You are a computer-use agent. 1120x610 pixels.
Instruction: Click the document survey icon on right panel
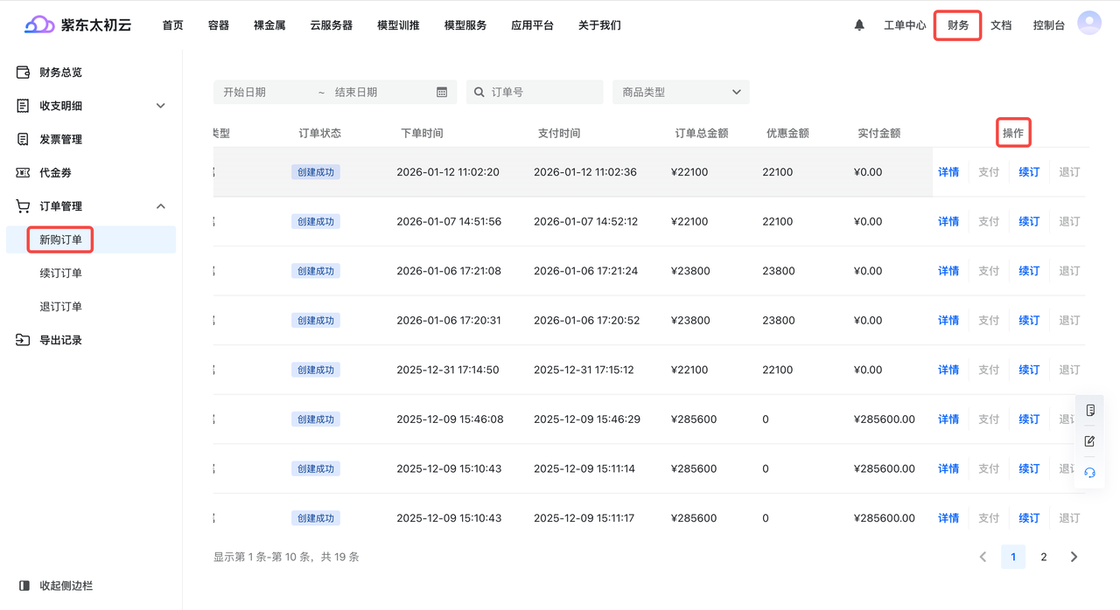[x=1088, y=409]
